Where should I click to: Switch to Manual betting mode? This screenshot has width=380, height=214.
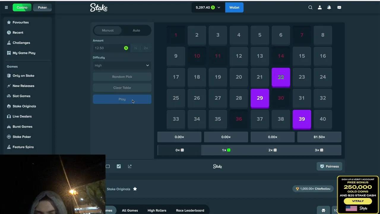[x=108, y=30]
